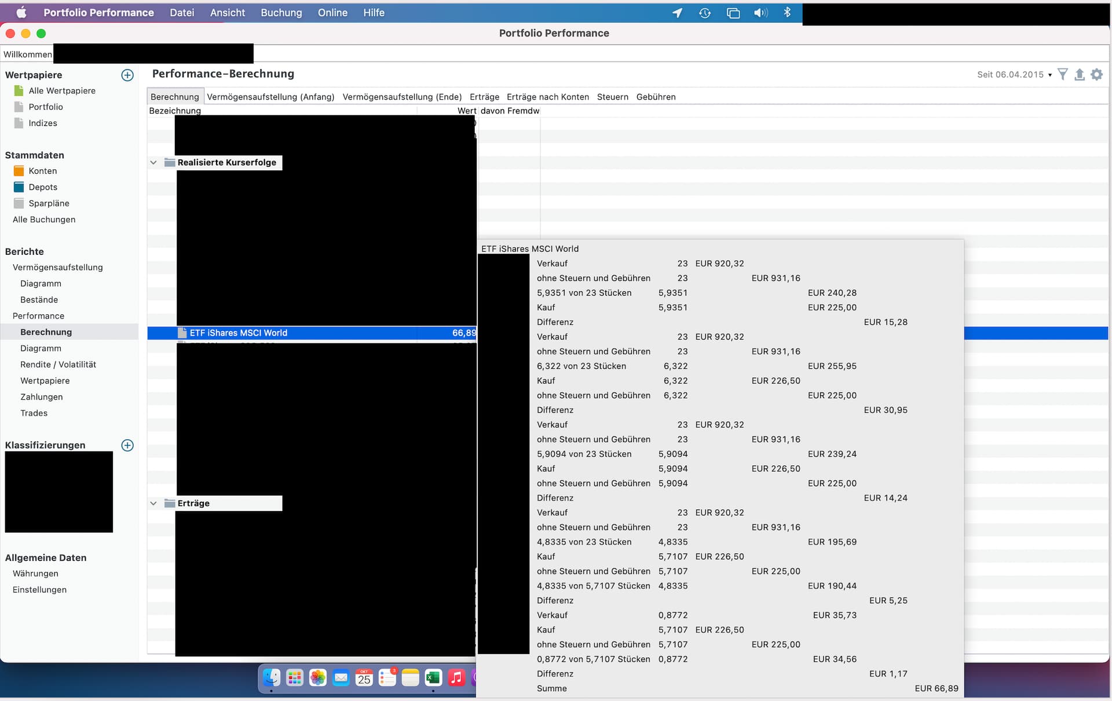Image resolution: width=1112 pixels, height=701 pixels.
Task: Open the reporting period dropdown Seit 06.04.2015
Action: (x=1014, y=74)
